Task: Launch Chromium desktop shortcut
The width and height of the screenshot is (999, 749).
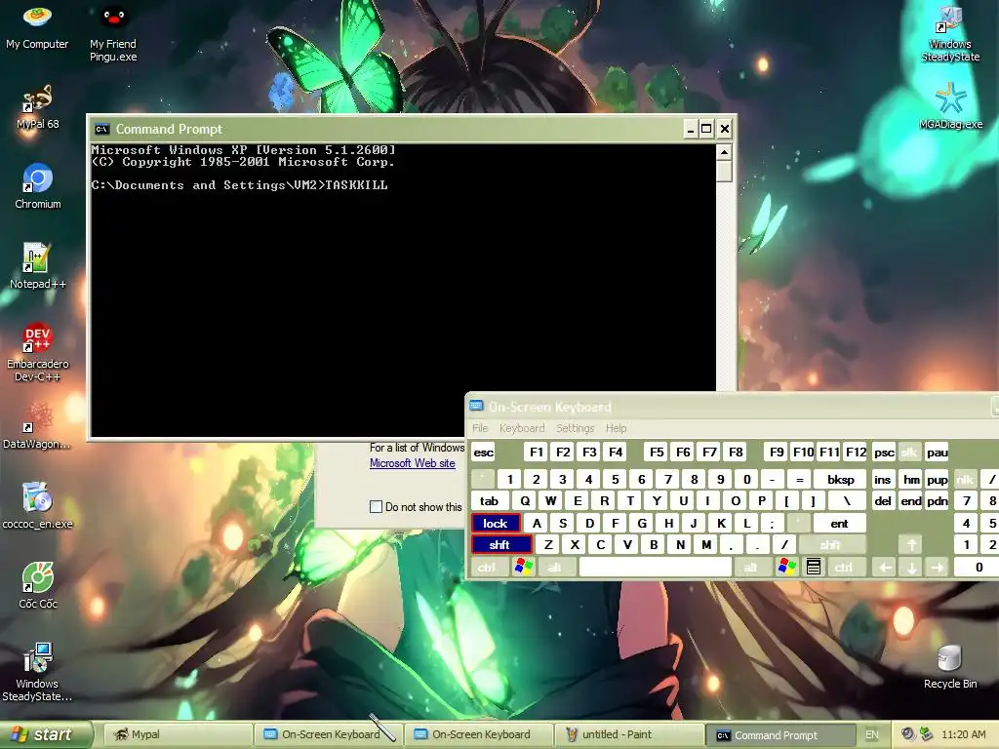Action: click(x=38, y=186)
